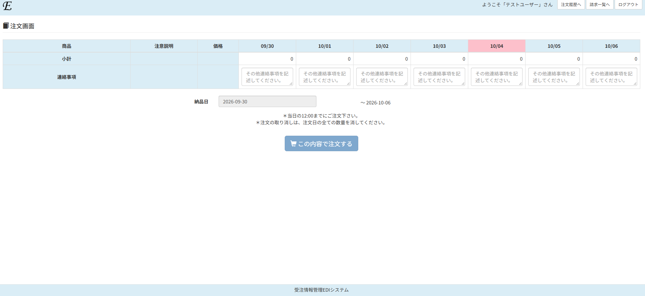Viewport: 645px width, 296px height.
Task: Click the 小計 row label
Action: (x=66, y=59)
